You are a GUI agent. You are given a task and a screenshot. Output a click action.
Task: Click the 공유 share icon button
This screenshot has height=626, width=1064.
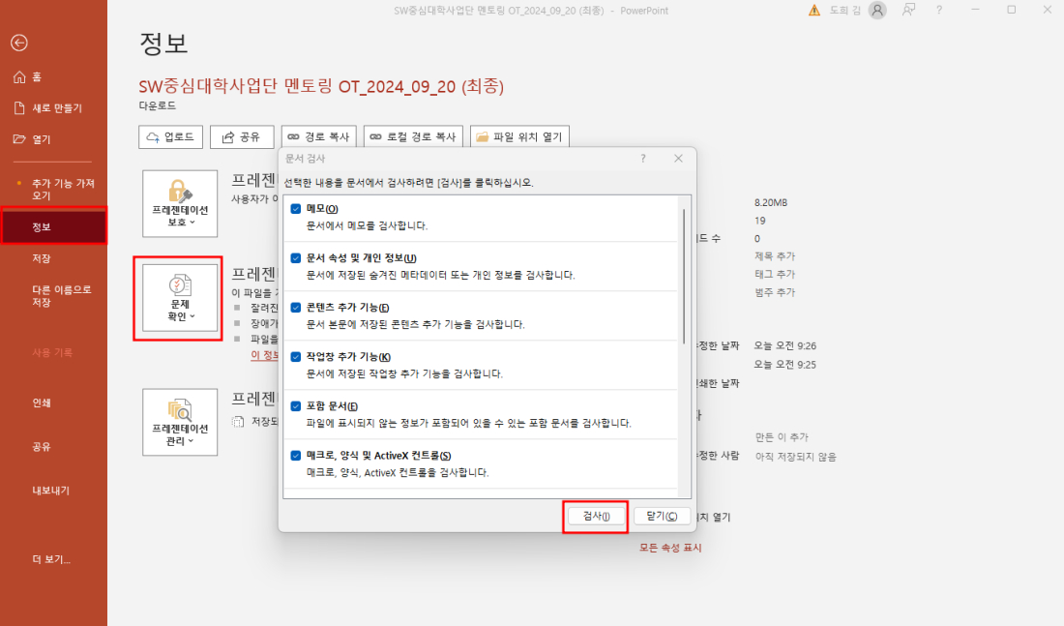tap(242, 137)
